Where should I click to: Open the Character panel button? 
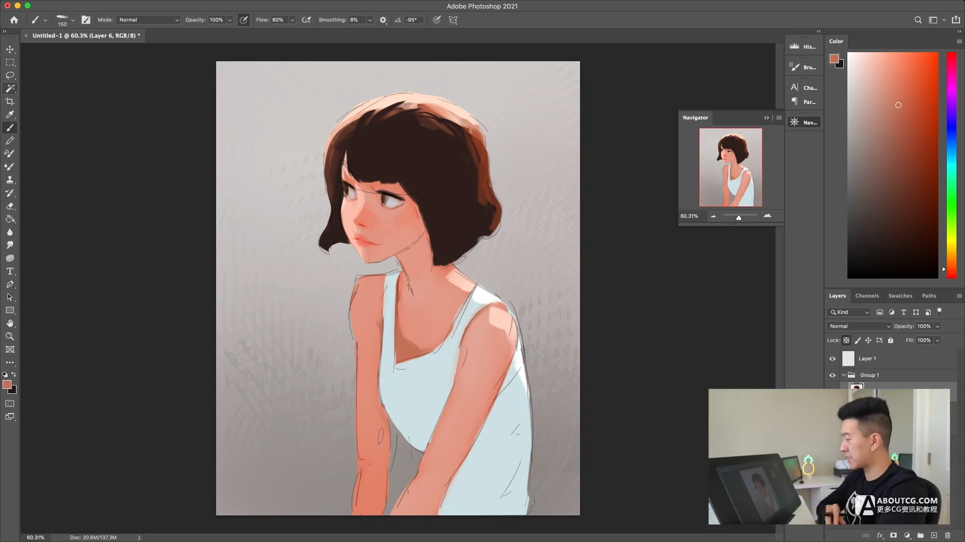point(803,88)
